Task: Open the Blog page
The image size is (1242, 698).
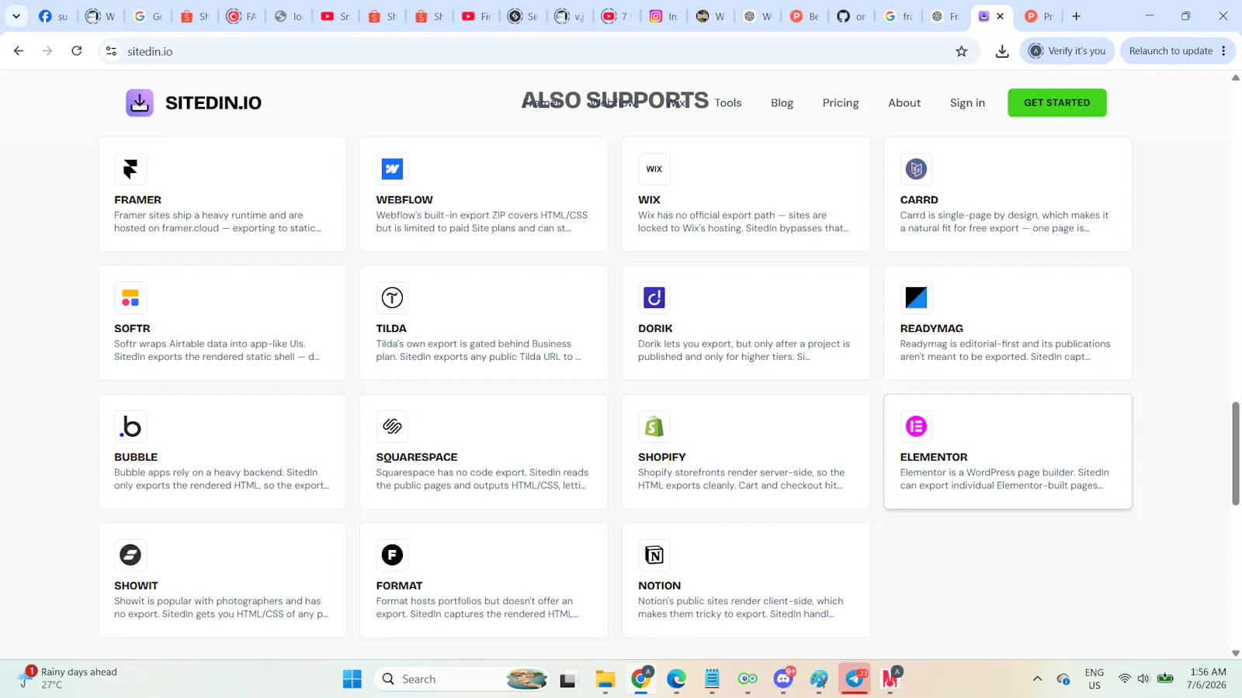Action: click(x=782, y=102)
